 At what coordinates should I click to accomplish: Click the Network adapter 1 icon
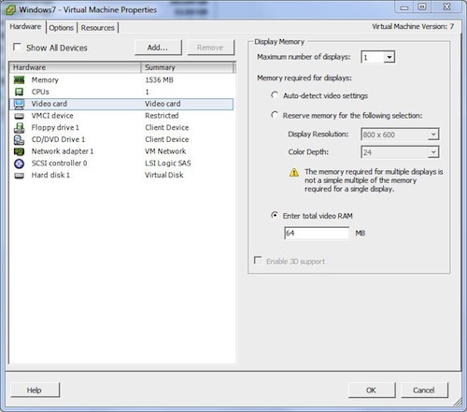point(19,151)
